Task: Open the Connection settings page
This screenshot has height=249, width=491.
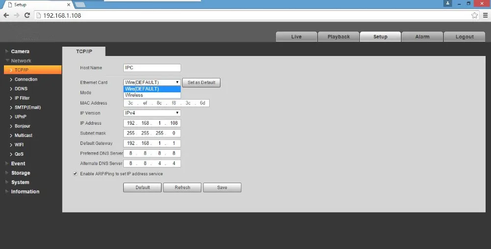Action: pyautogui.click(x=26, y=79)
